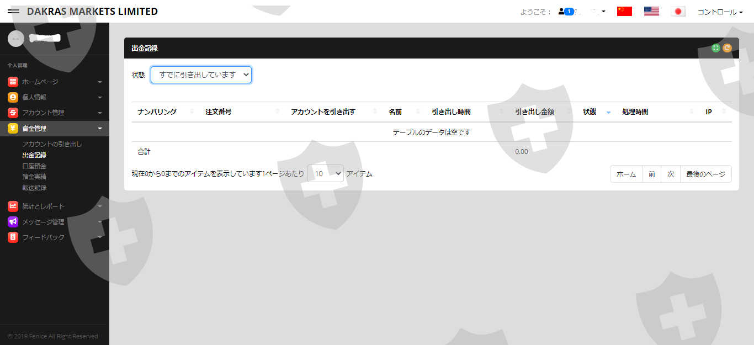Click the orange refresh panel icon
Image resolution: width=754 pixels, height=345 pixels.
point(727,48)
